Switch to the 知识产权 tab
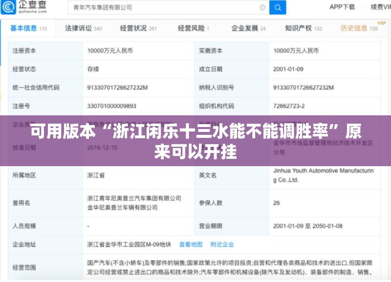The image size is (391, 282). pos(304,28)
